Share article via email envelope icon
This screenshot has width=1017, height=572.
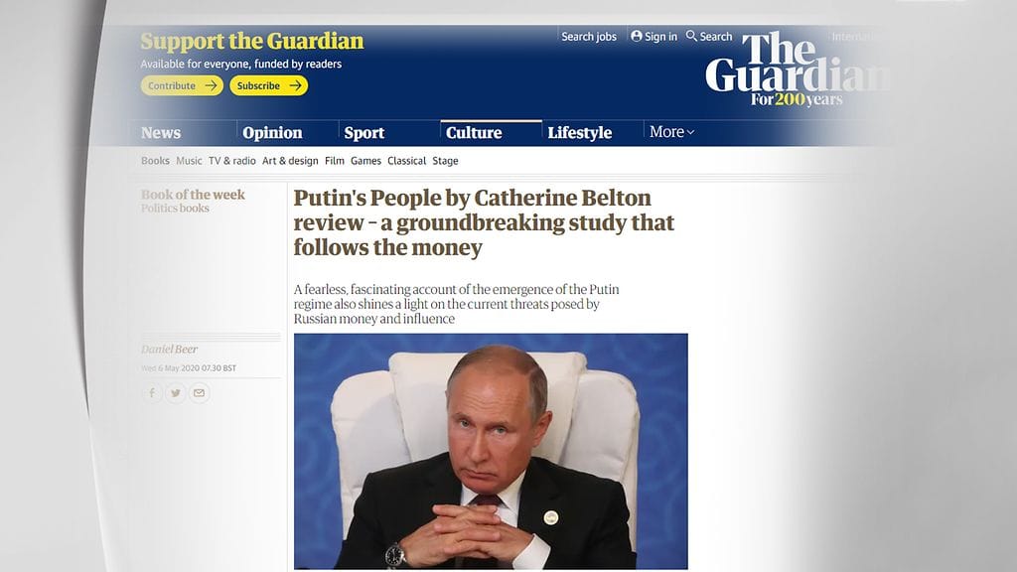click(x=199, y=393)
